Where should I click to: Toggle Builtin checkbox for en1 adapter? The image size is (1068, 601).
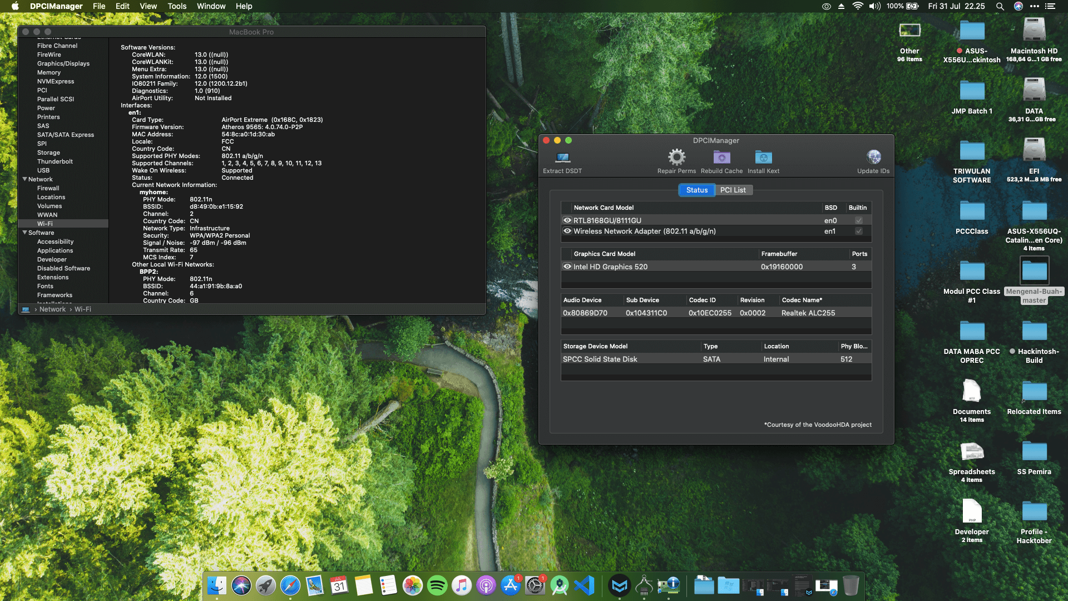858,231
